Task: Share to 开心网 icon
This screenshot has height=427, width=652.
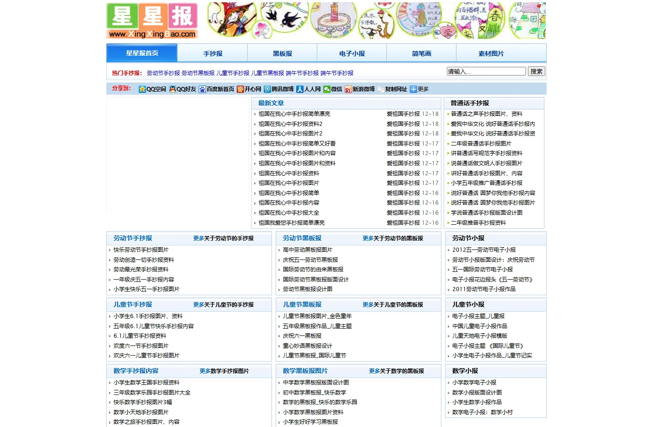Action: 240,89
